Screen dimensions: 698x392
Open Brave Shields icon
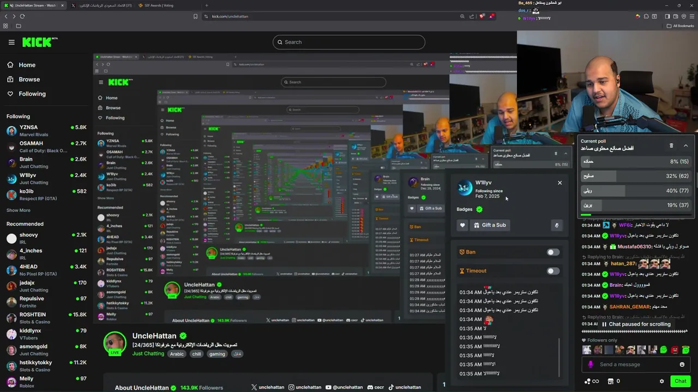[x=482, y=16]
